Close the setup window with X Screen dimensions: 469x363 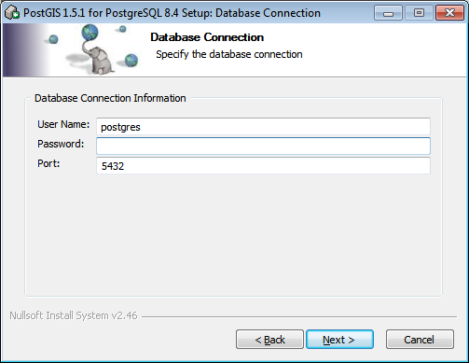click(x=449, y=13)
